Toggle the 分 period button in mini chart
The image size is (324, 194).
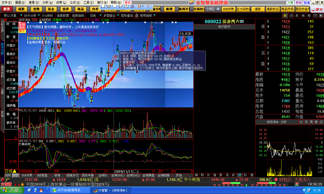tap(301, 122)
